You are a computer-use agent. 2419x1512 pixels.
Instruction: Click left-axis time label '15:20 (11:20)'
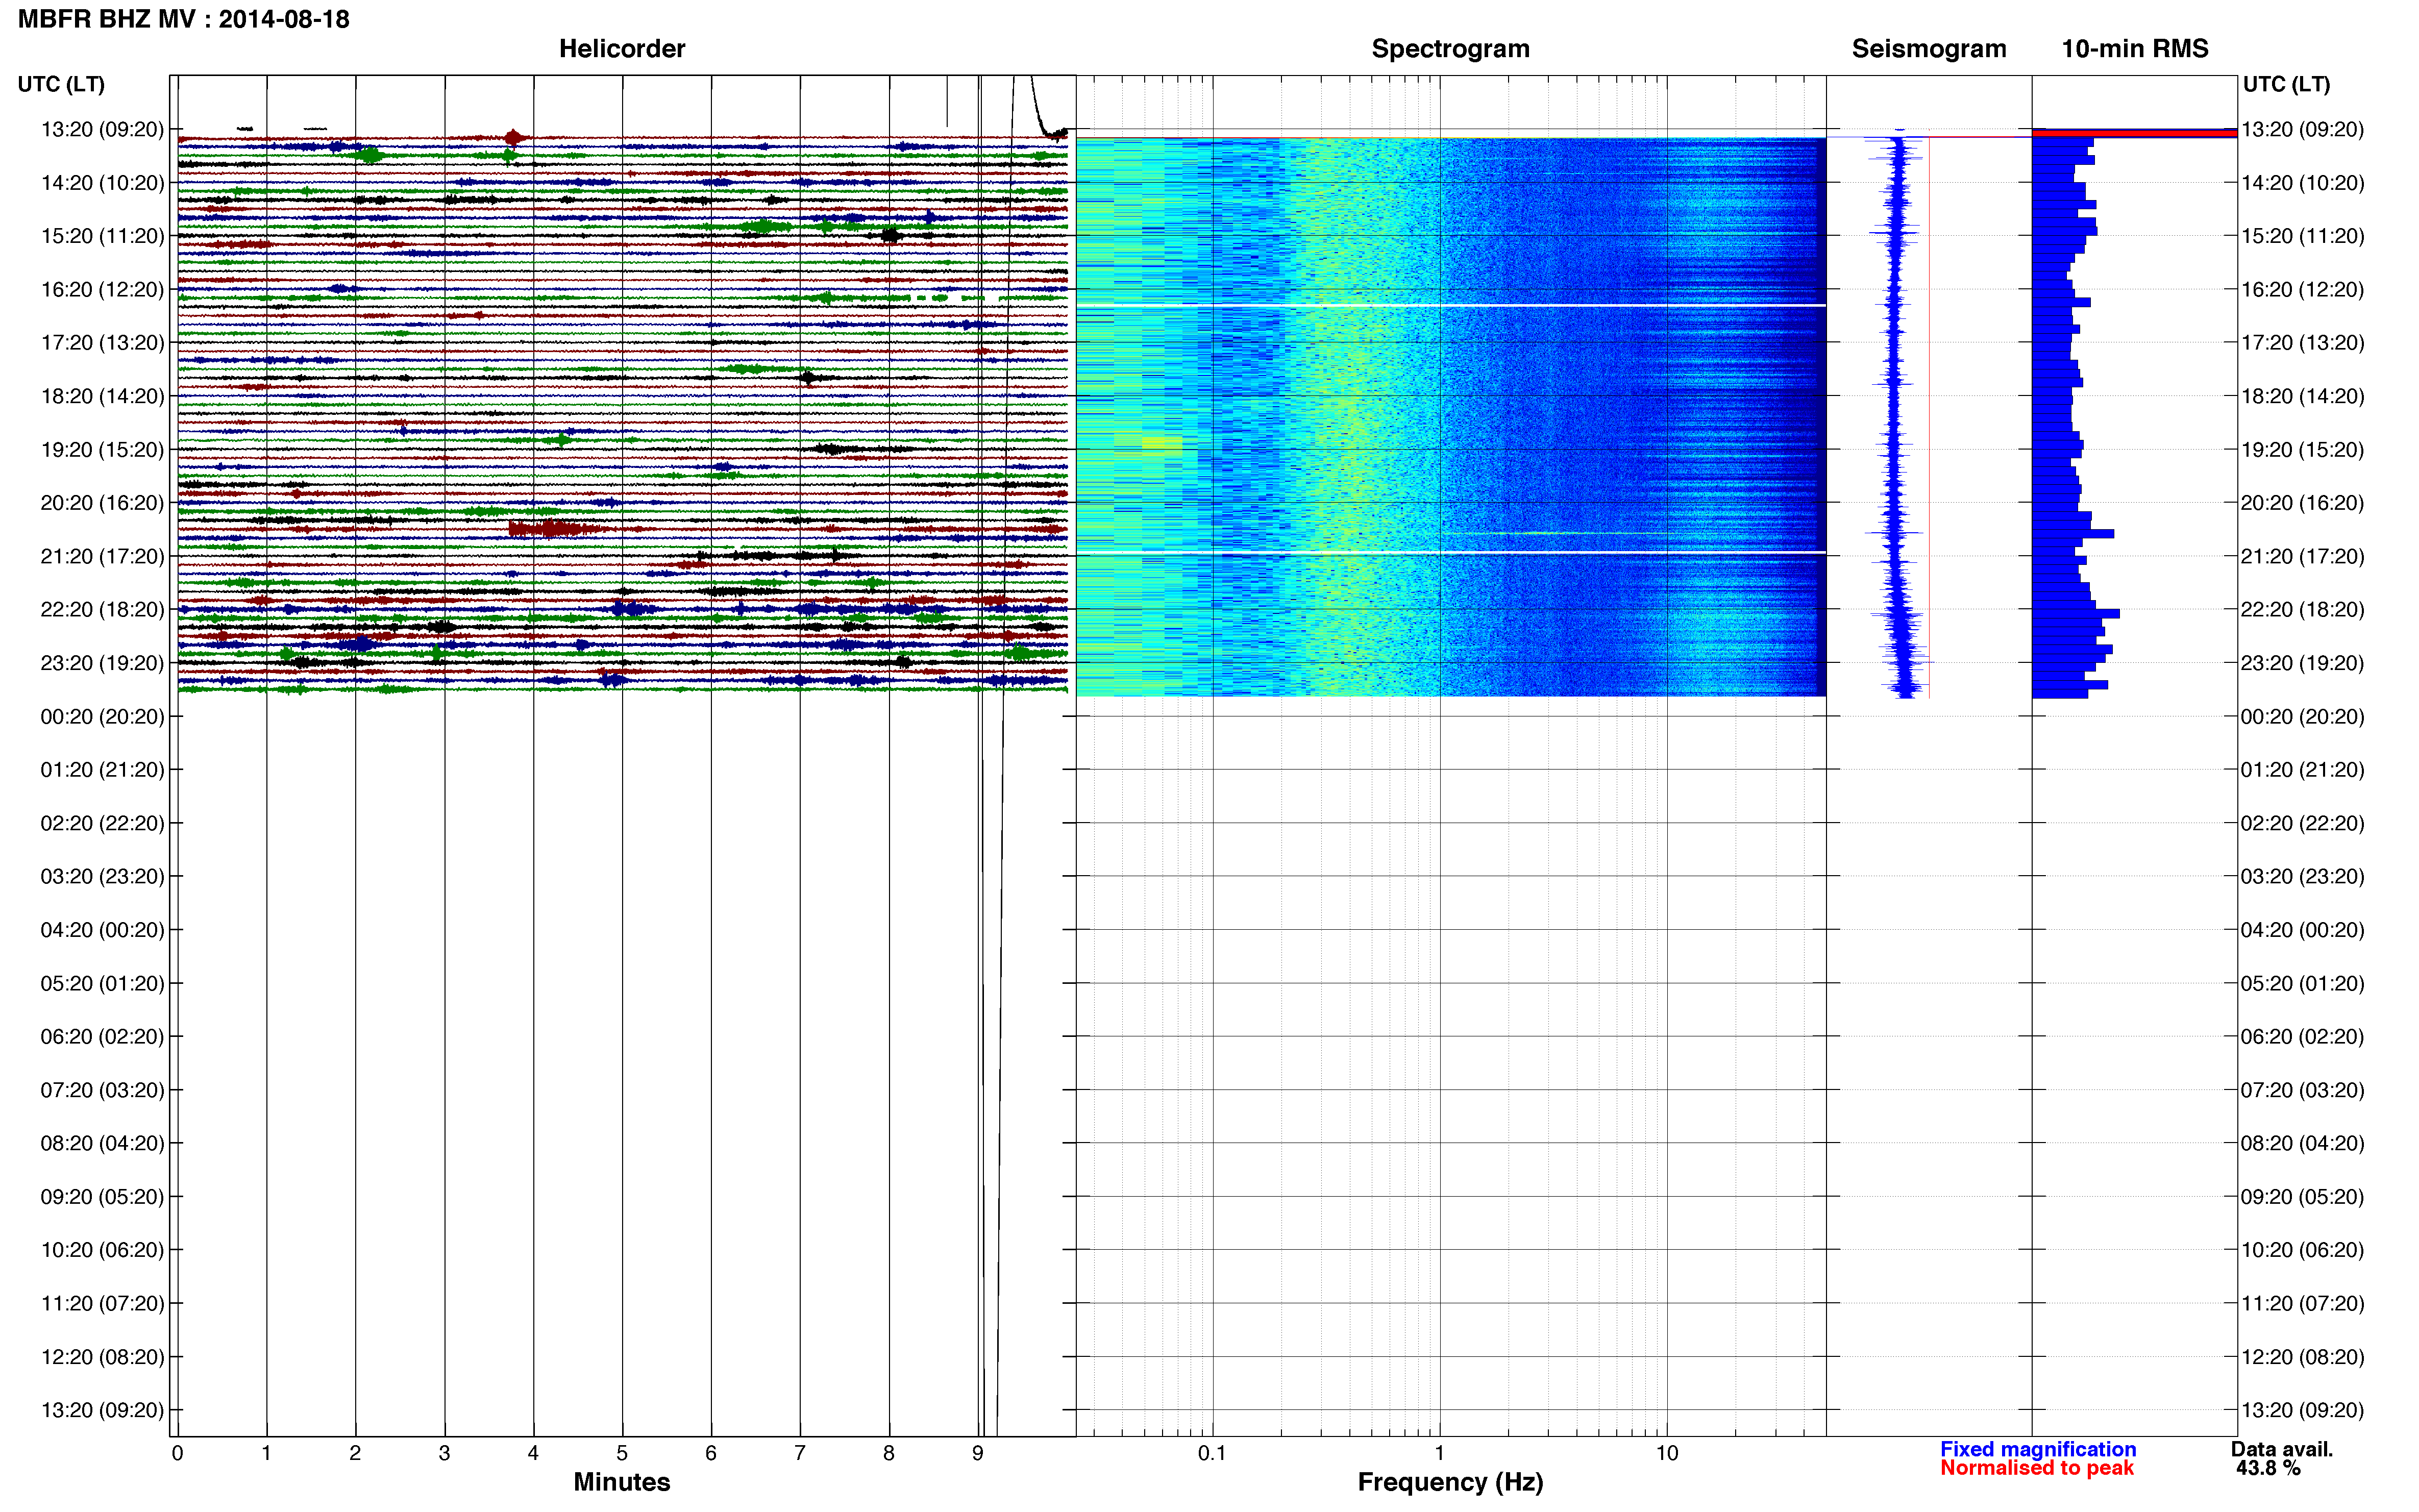coord(102,236)
